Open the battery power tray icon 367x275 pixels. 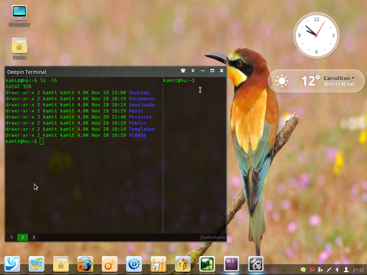click(320, 270)
